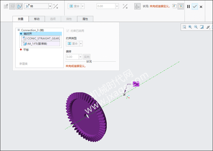Viewport: 213px width, 151px height.
Task: Click the repaint icon in view toolbar
Action: point(202,27)
